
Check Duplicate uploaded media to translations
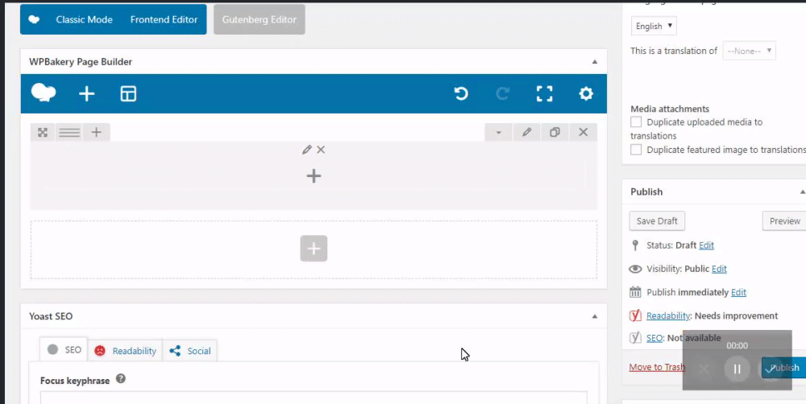(x=636, y=122)
